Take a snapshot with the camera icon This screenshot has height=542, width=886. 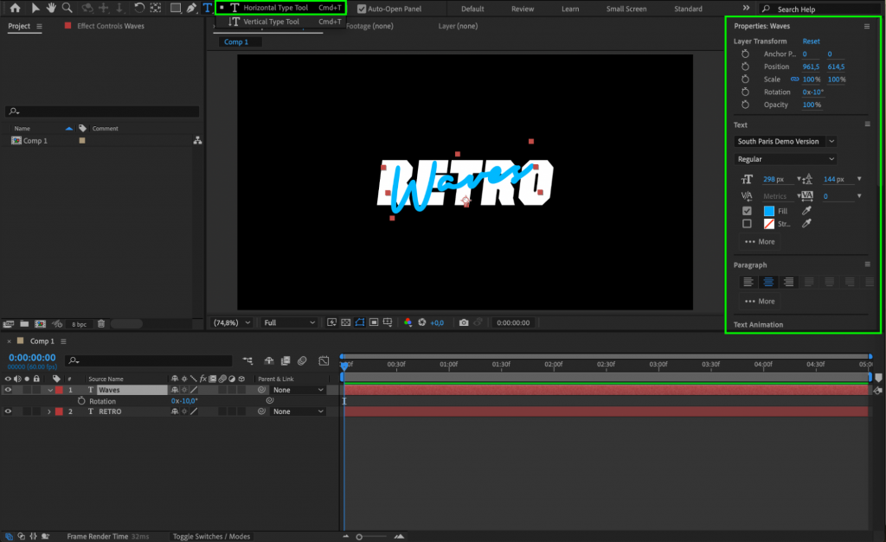tap(464, 322)
